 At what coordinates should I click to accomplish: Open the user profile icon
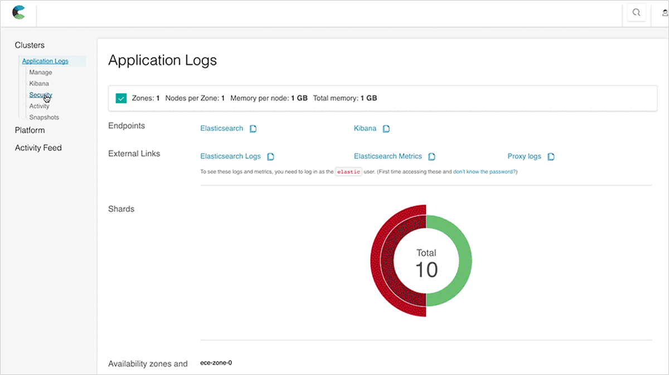pyautogui.click(x=665, y=13)
